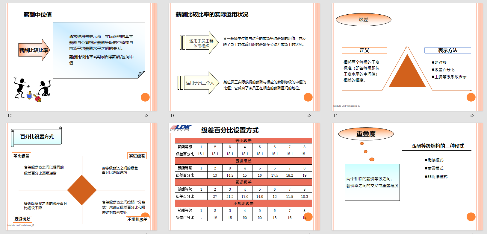Viewport: 487px width, 234px height.
Task: Click the 运用于员工个人 arrow label
Action: point(200,83)
